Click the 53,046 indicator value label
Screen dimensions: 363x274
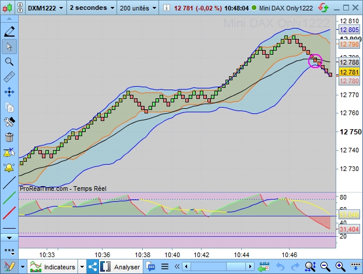coord(350,215)
